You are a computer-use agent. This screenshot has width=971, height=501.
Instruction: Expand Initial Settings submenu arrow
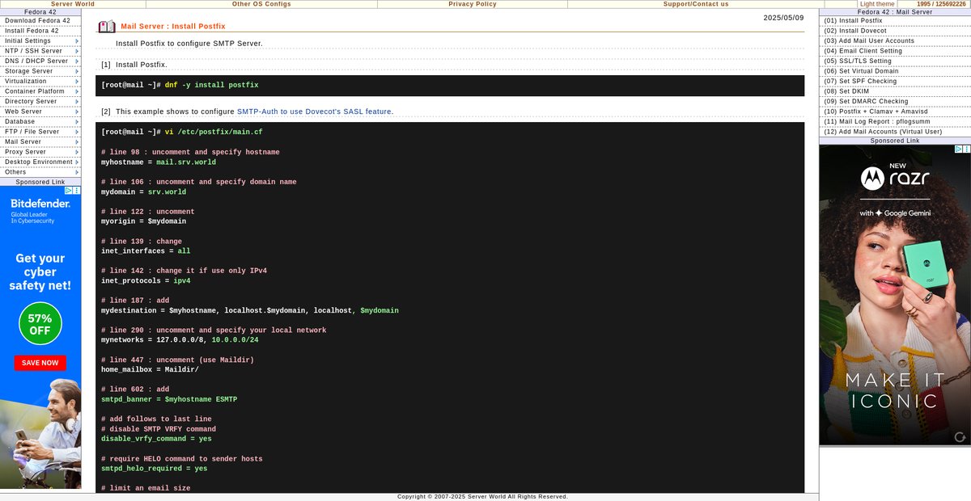pyautogui.click(x=77, y=40)
